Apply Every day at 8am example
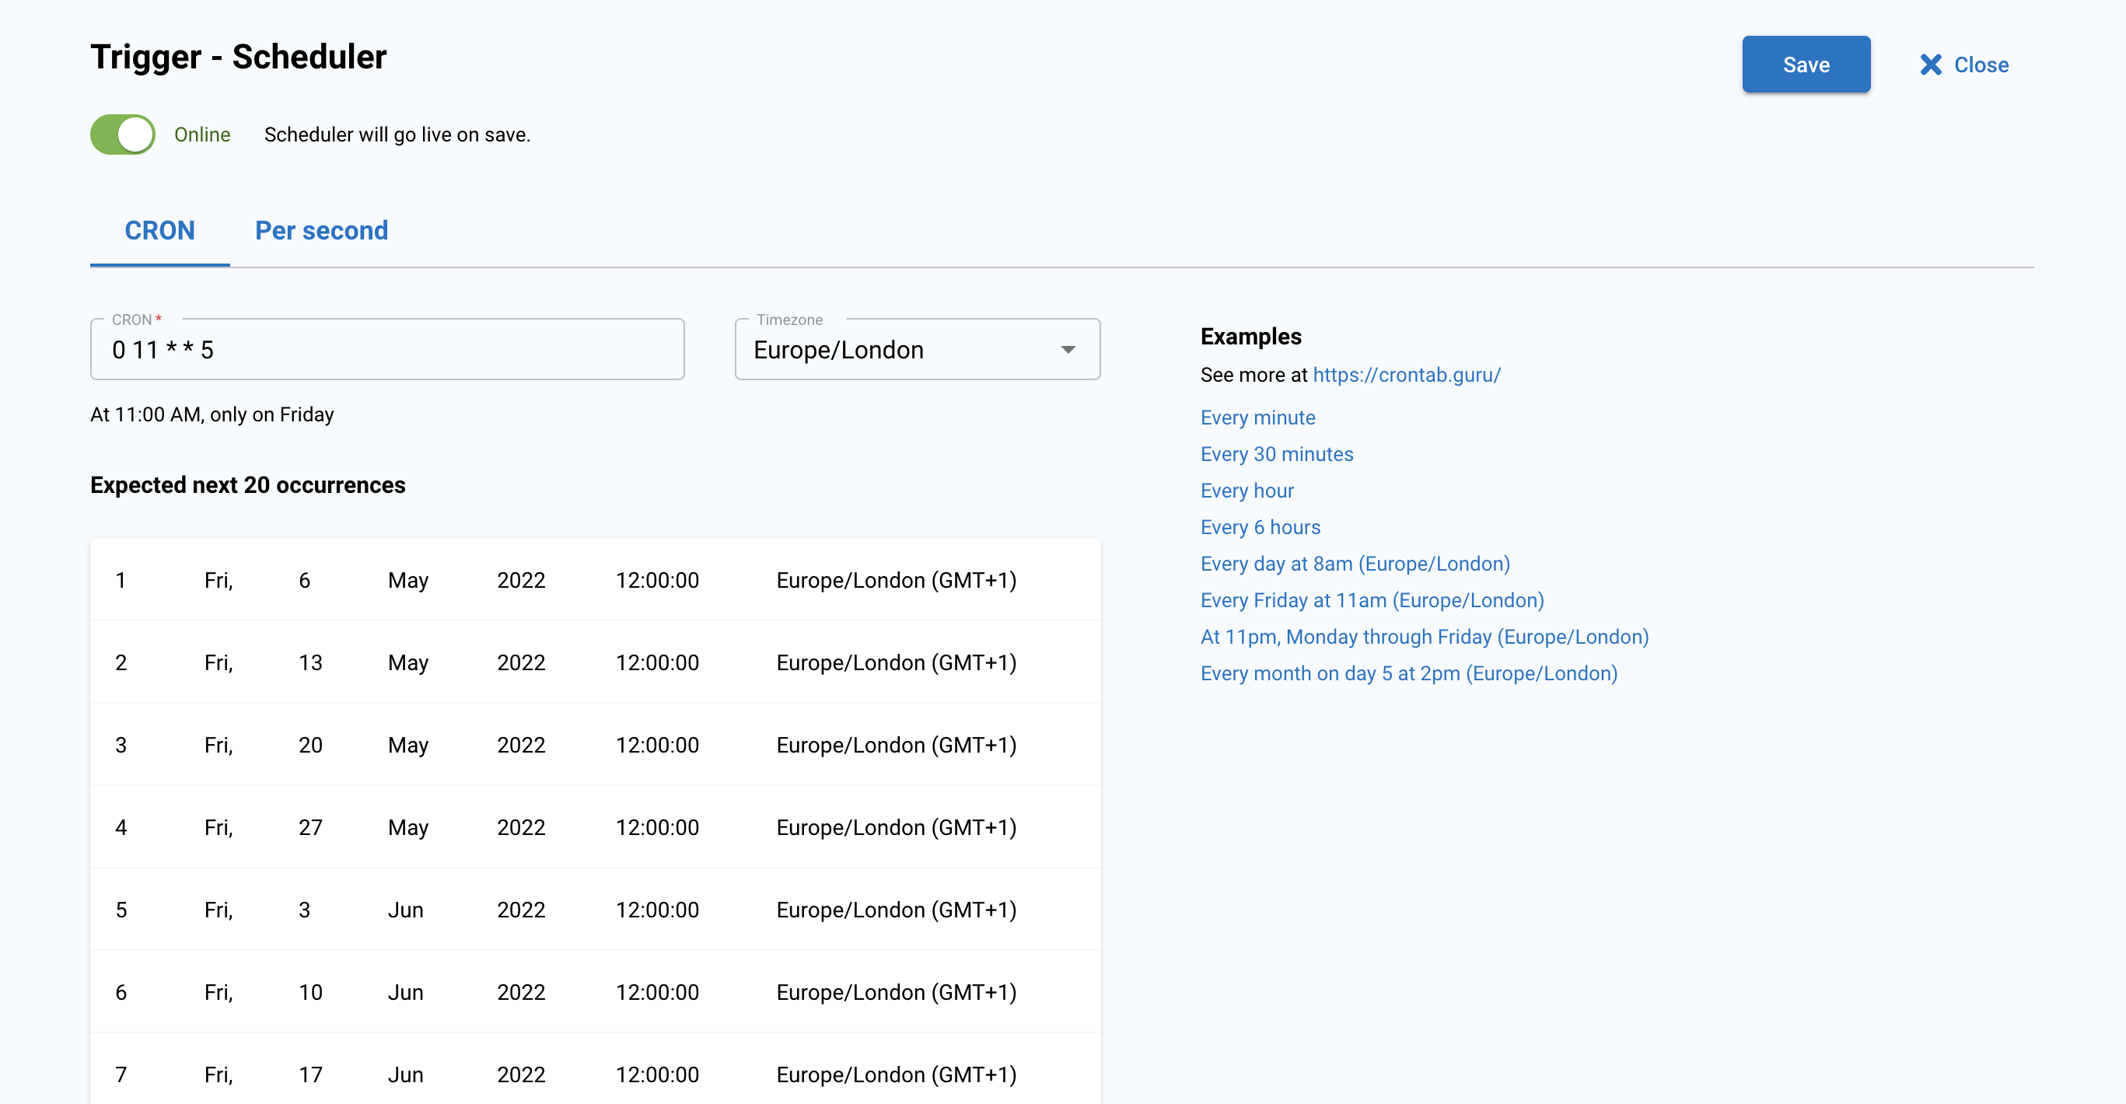This screenshot has width=2126, height=1104. click(x=1355, y=564)
